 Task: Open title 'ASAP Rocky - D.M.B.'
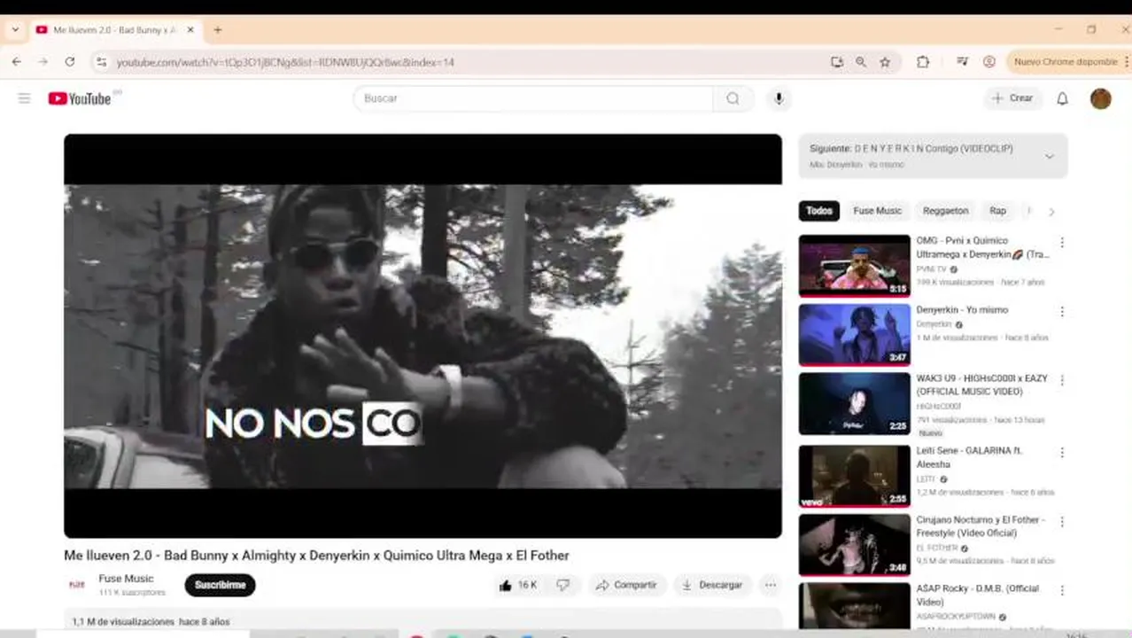pos(977,595)
